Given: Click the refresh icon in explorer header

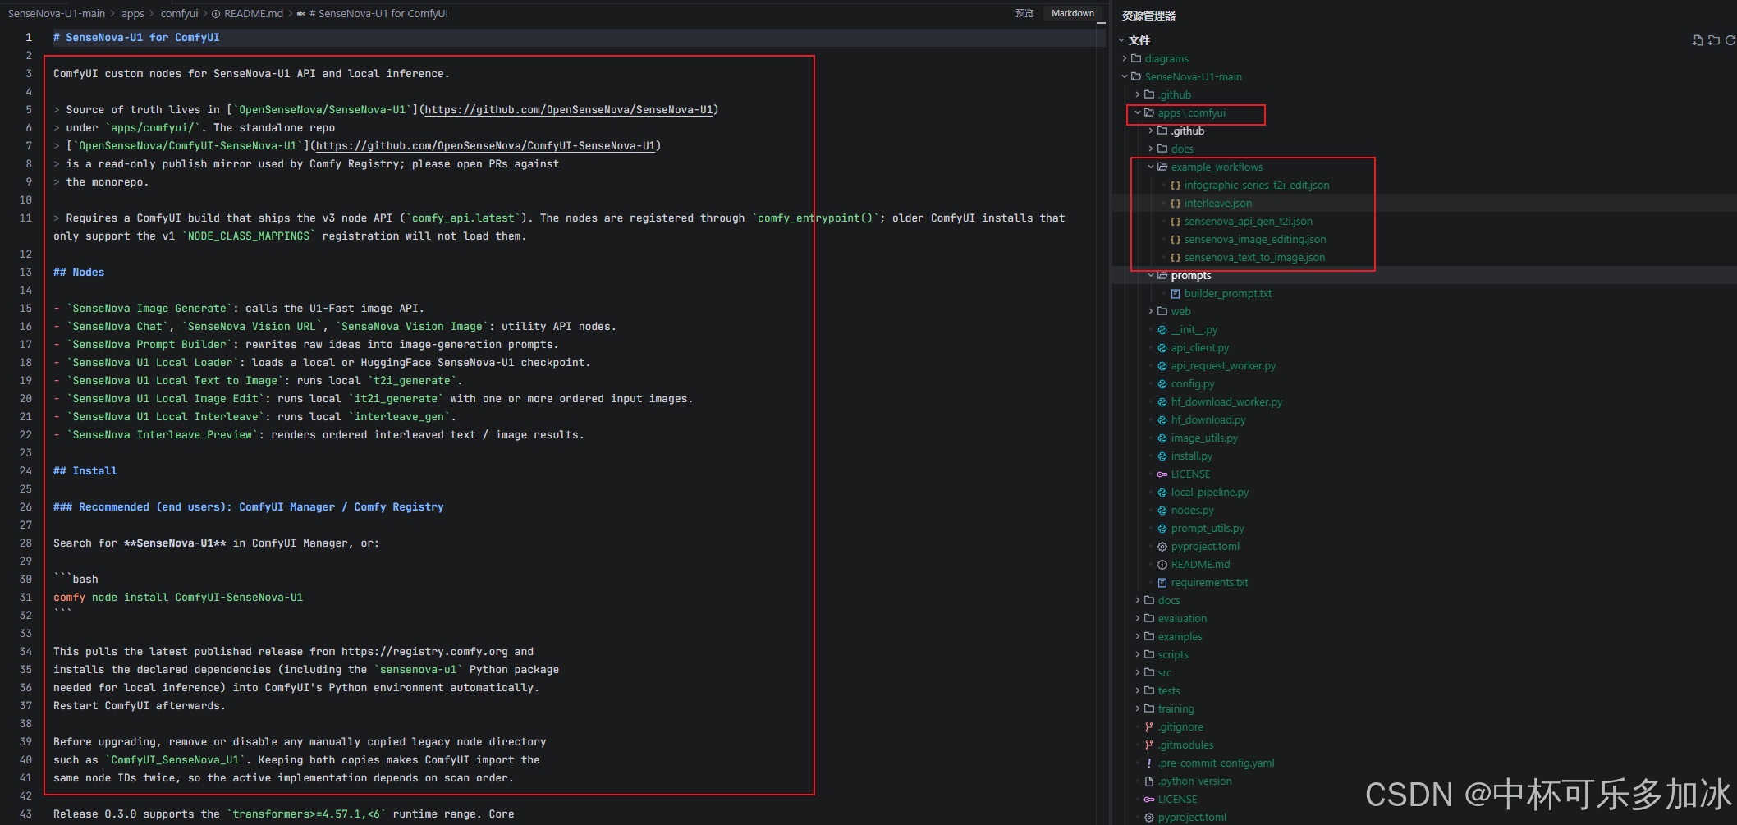Looking at the screenshot, I should pyautogui.click(x=1730, y=40).
